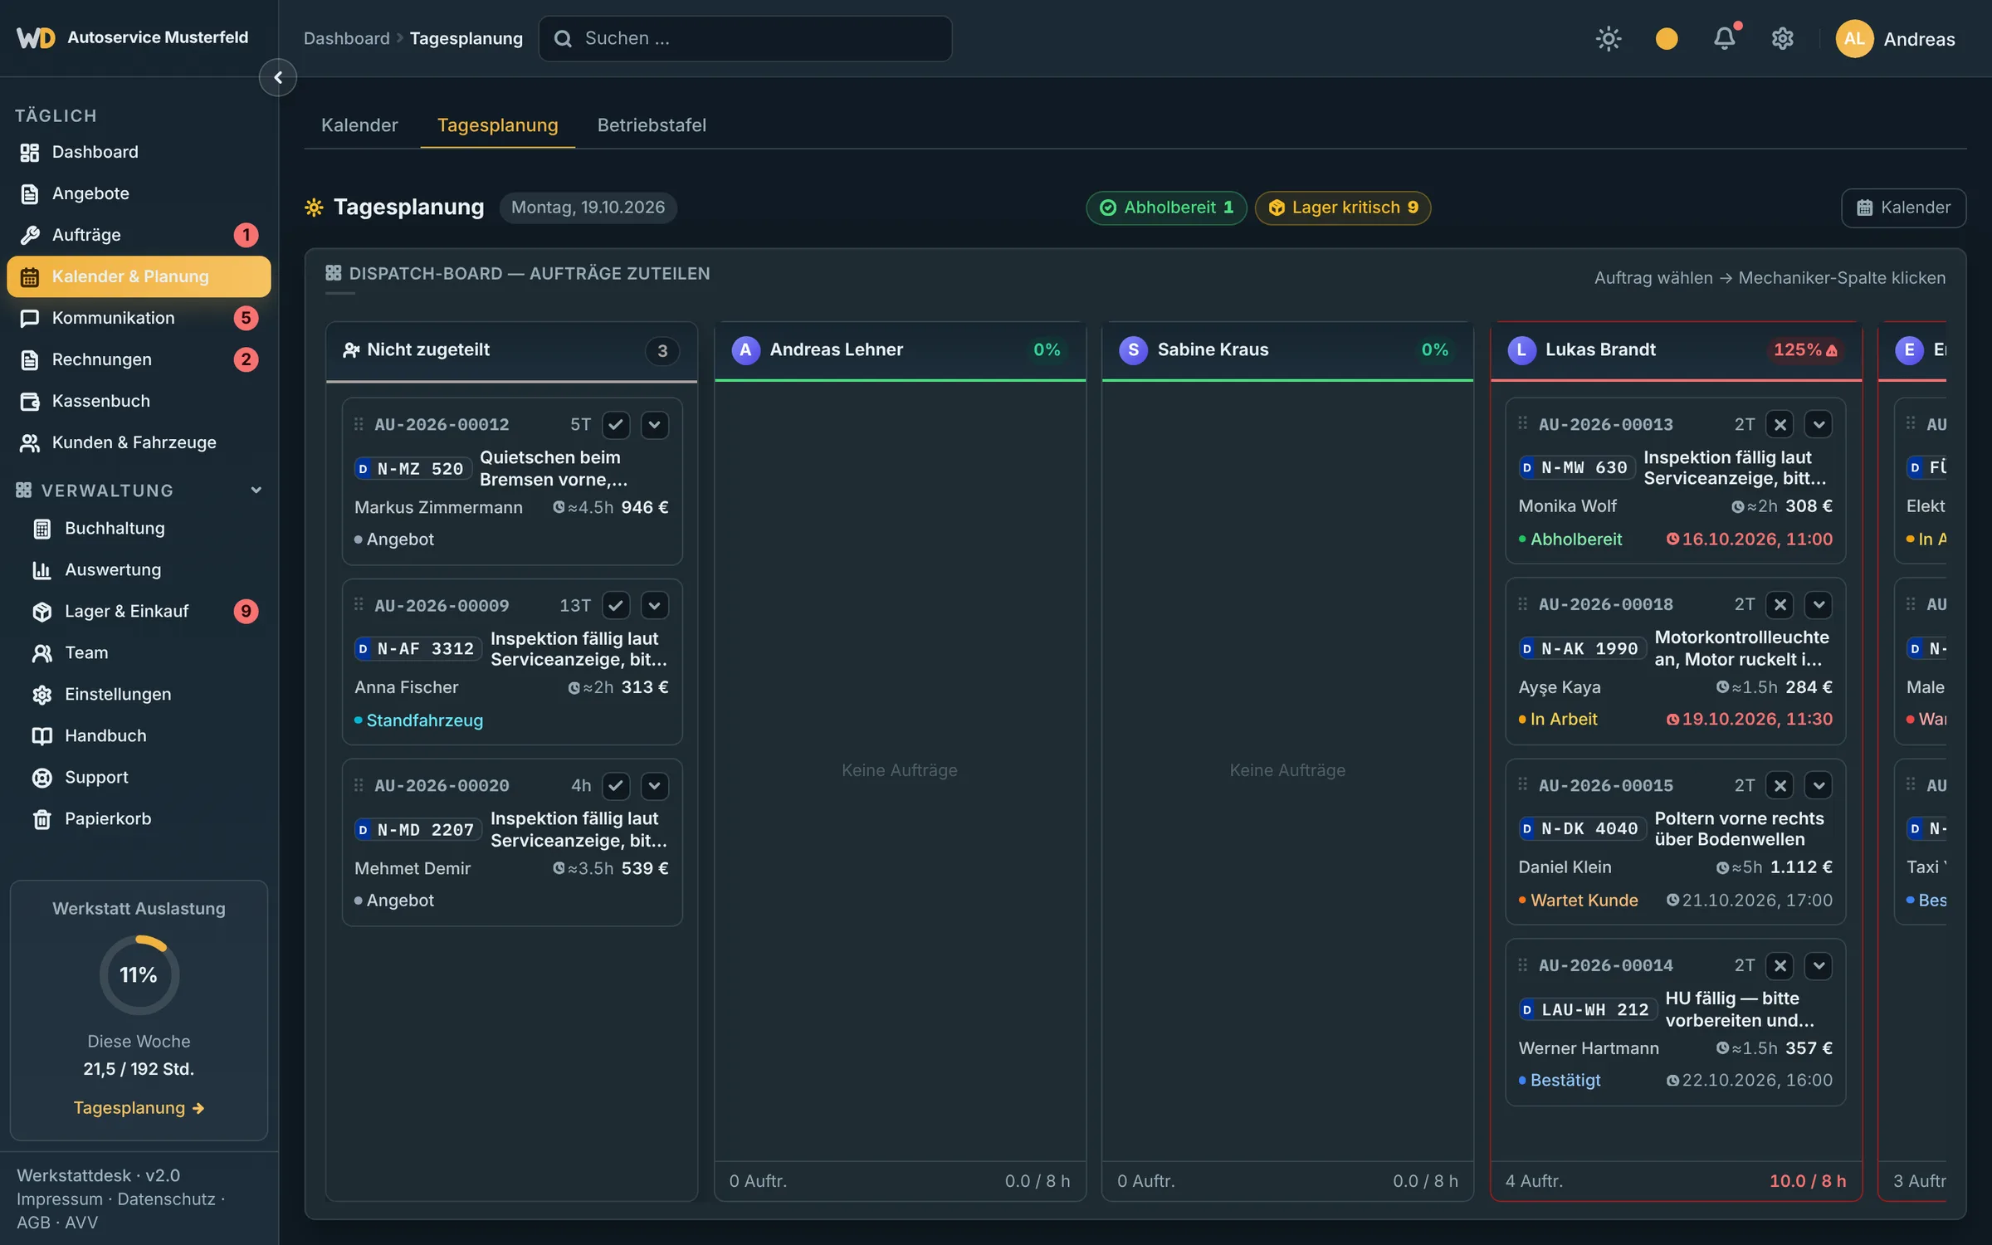This screenshot has height=1245, width=1992.
Task: Open Kunden & Fahrzeuge
Action: point(139,442)
